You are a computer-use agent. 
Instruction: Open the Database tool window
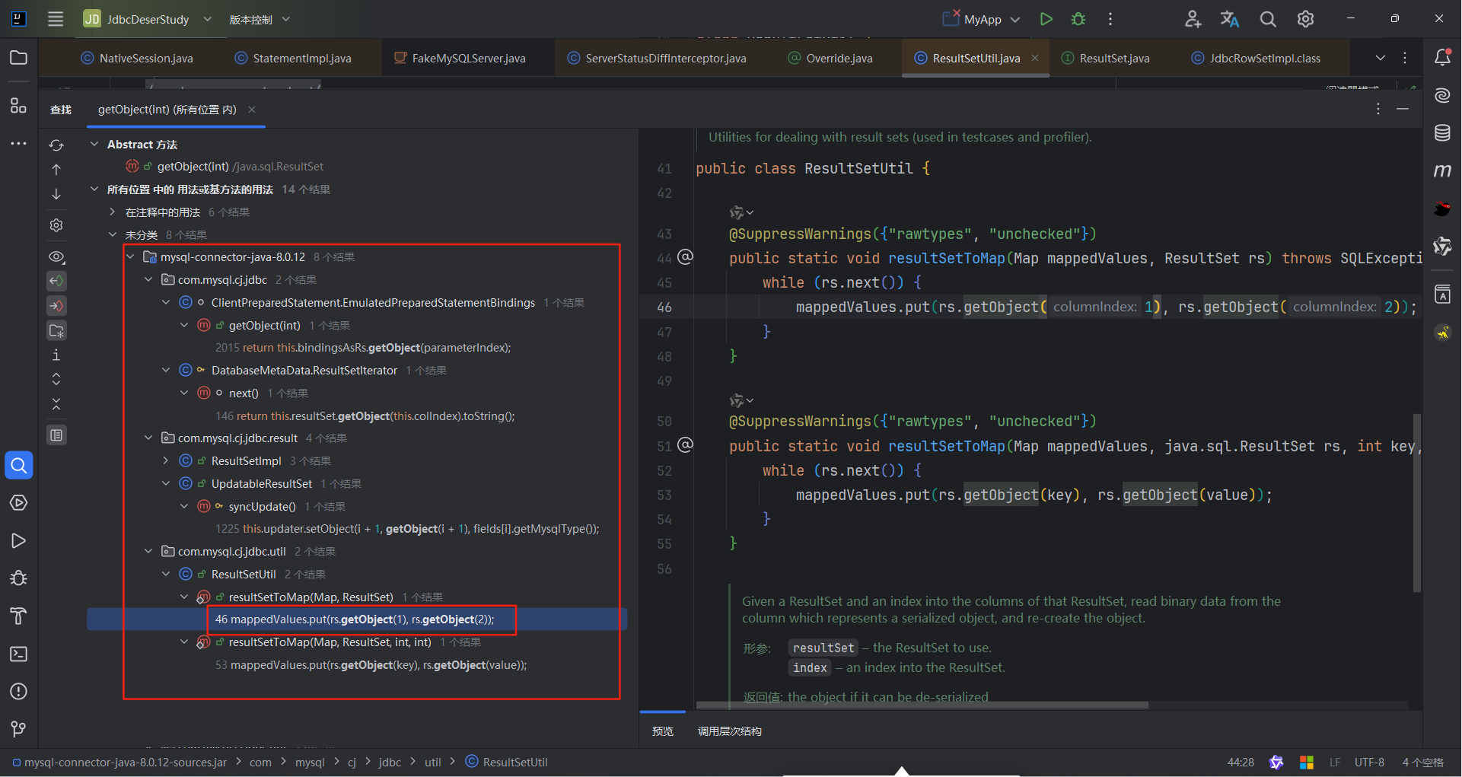[x=1442, y=132]
